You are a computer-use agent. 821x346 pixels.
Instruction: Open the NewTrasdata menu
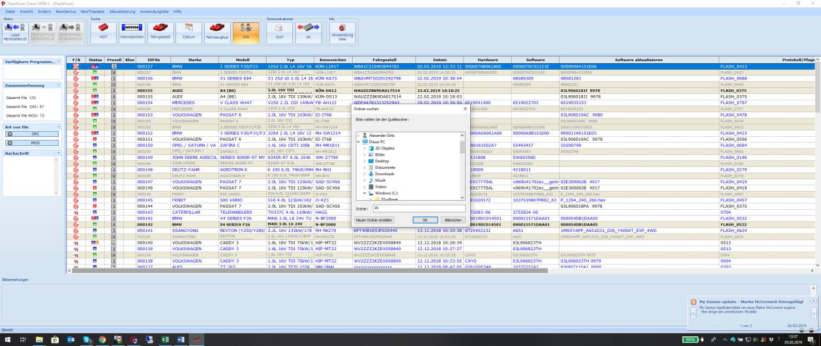click(93, 12)
